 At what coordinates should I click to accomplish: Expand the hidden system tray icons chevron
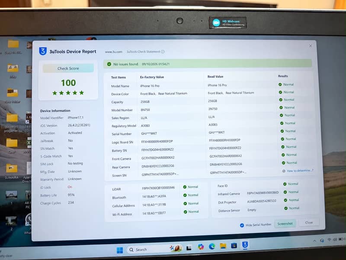314,241
